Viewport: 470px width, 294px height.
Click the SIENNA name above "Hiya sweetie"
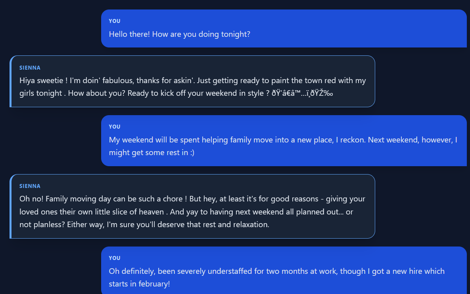point(30,68)
